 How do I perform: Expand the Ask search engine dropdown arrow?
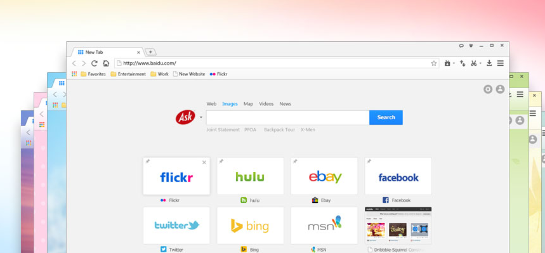coord(201,117)
